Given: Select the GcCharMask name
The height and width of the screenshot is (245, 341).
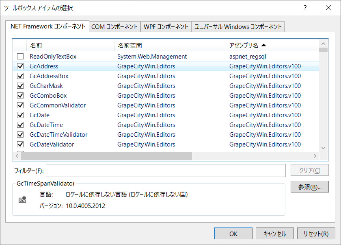Looking at the screenshot, I should pos(46,86).
